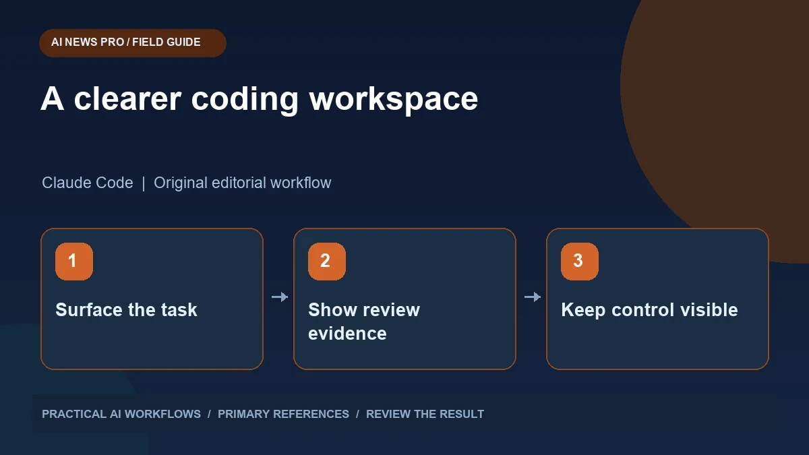
Task: Click 'PRIMARY REFERENCES' footer text
Action: 283,414
